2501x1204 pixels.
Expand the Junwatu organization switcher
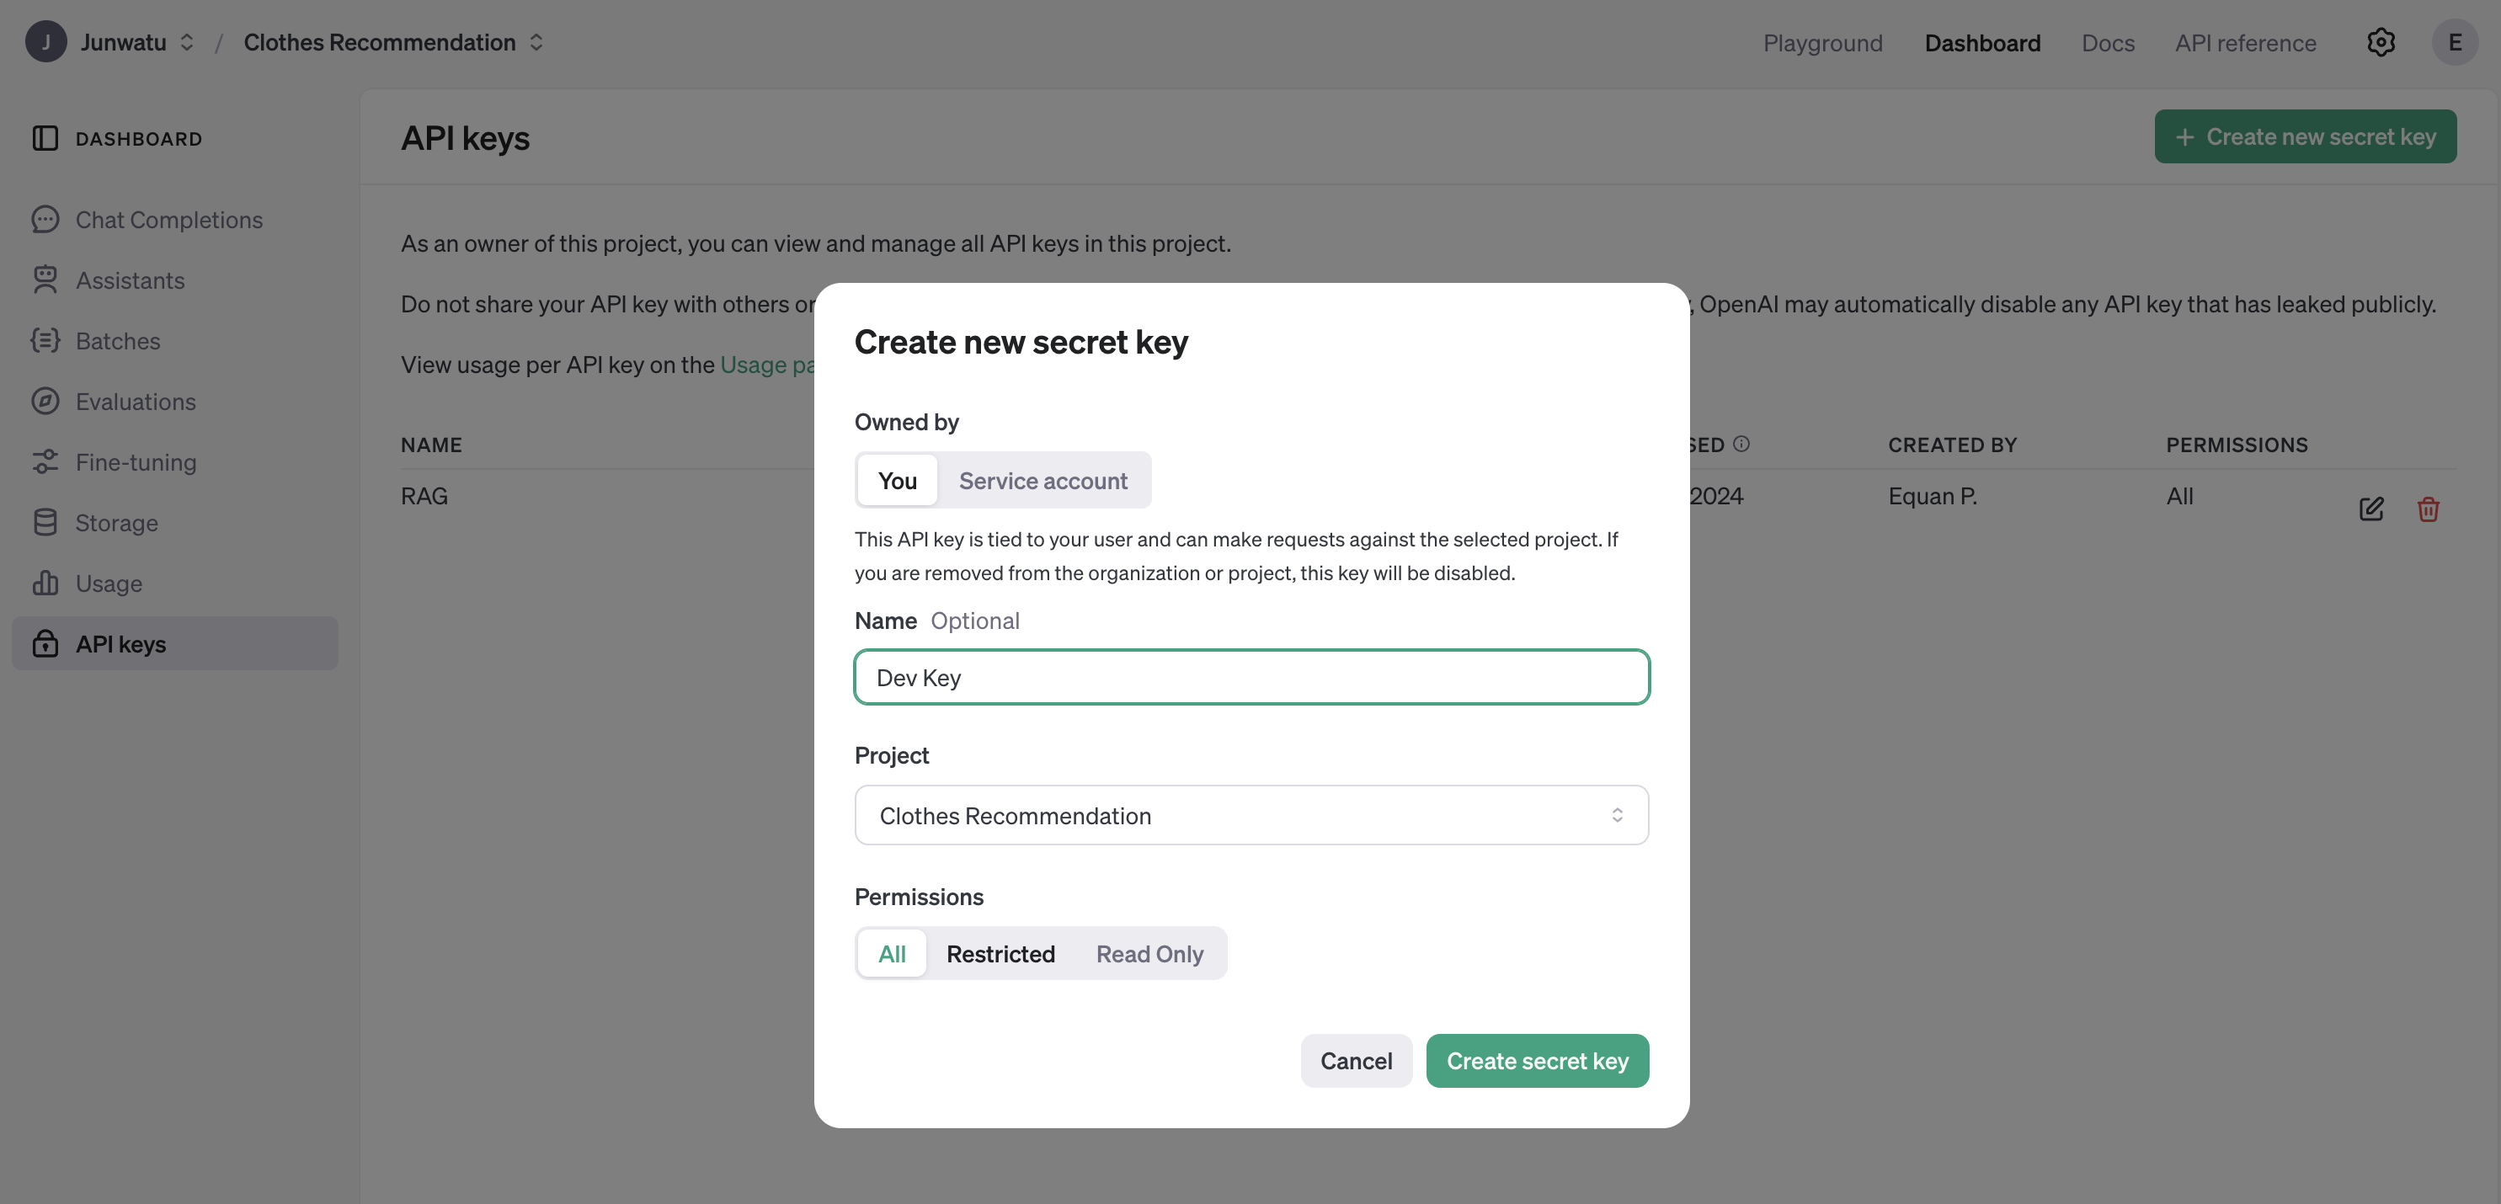point(188,43)
